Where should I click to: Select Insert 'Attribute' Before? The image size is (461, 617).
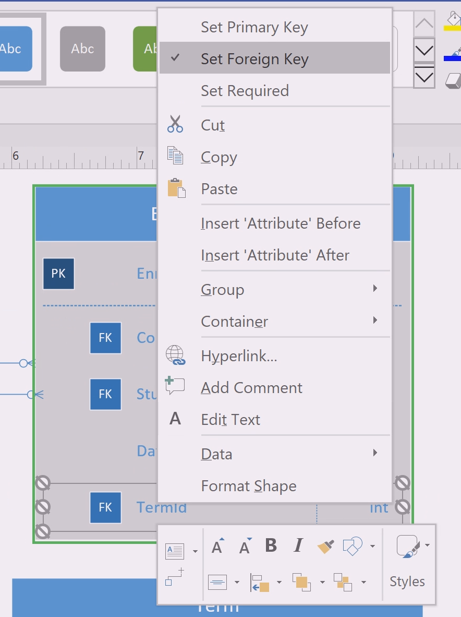click(275, 223)
